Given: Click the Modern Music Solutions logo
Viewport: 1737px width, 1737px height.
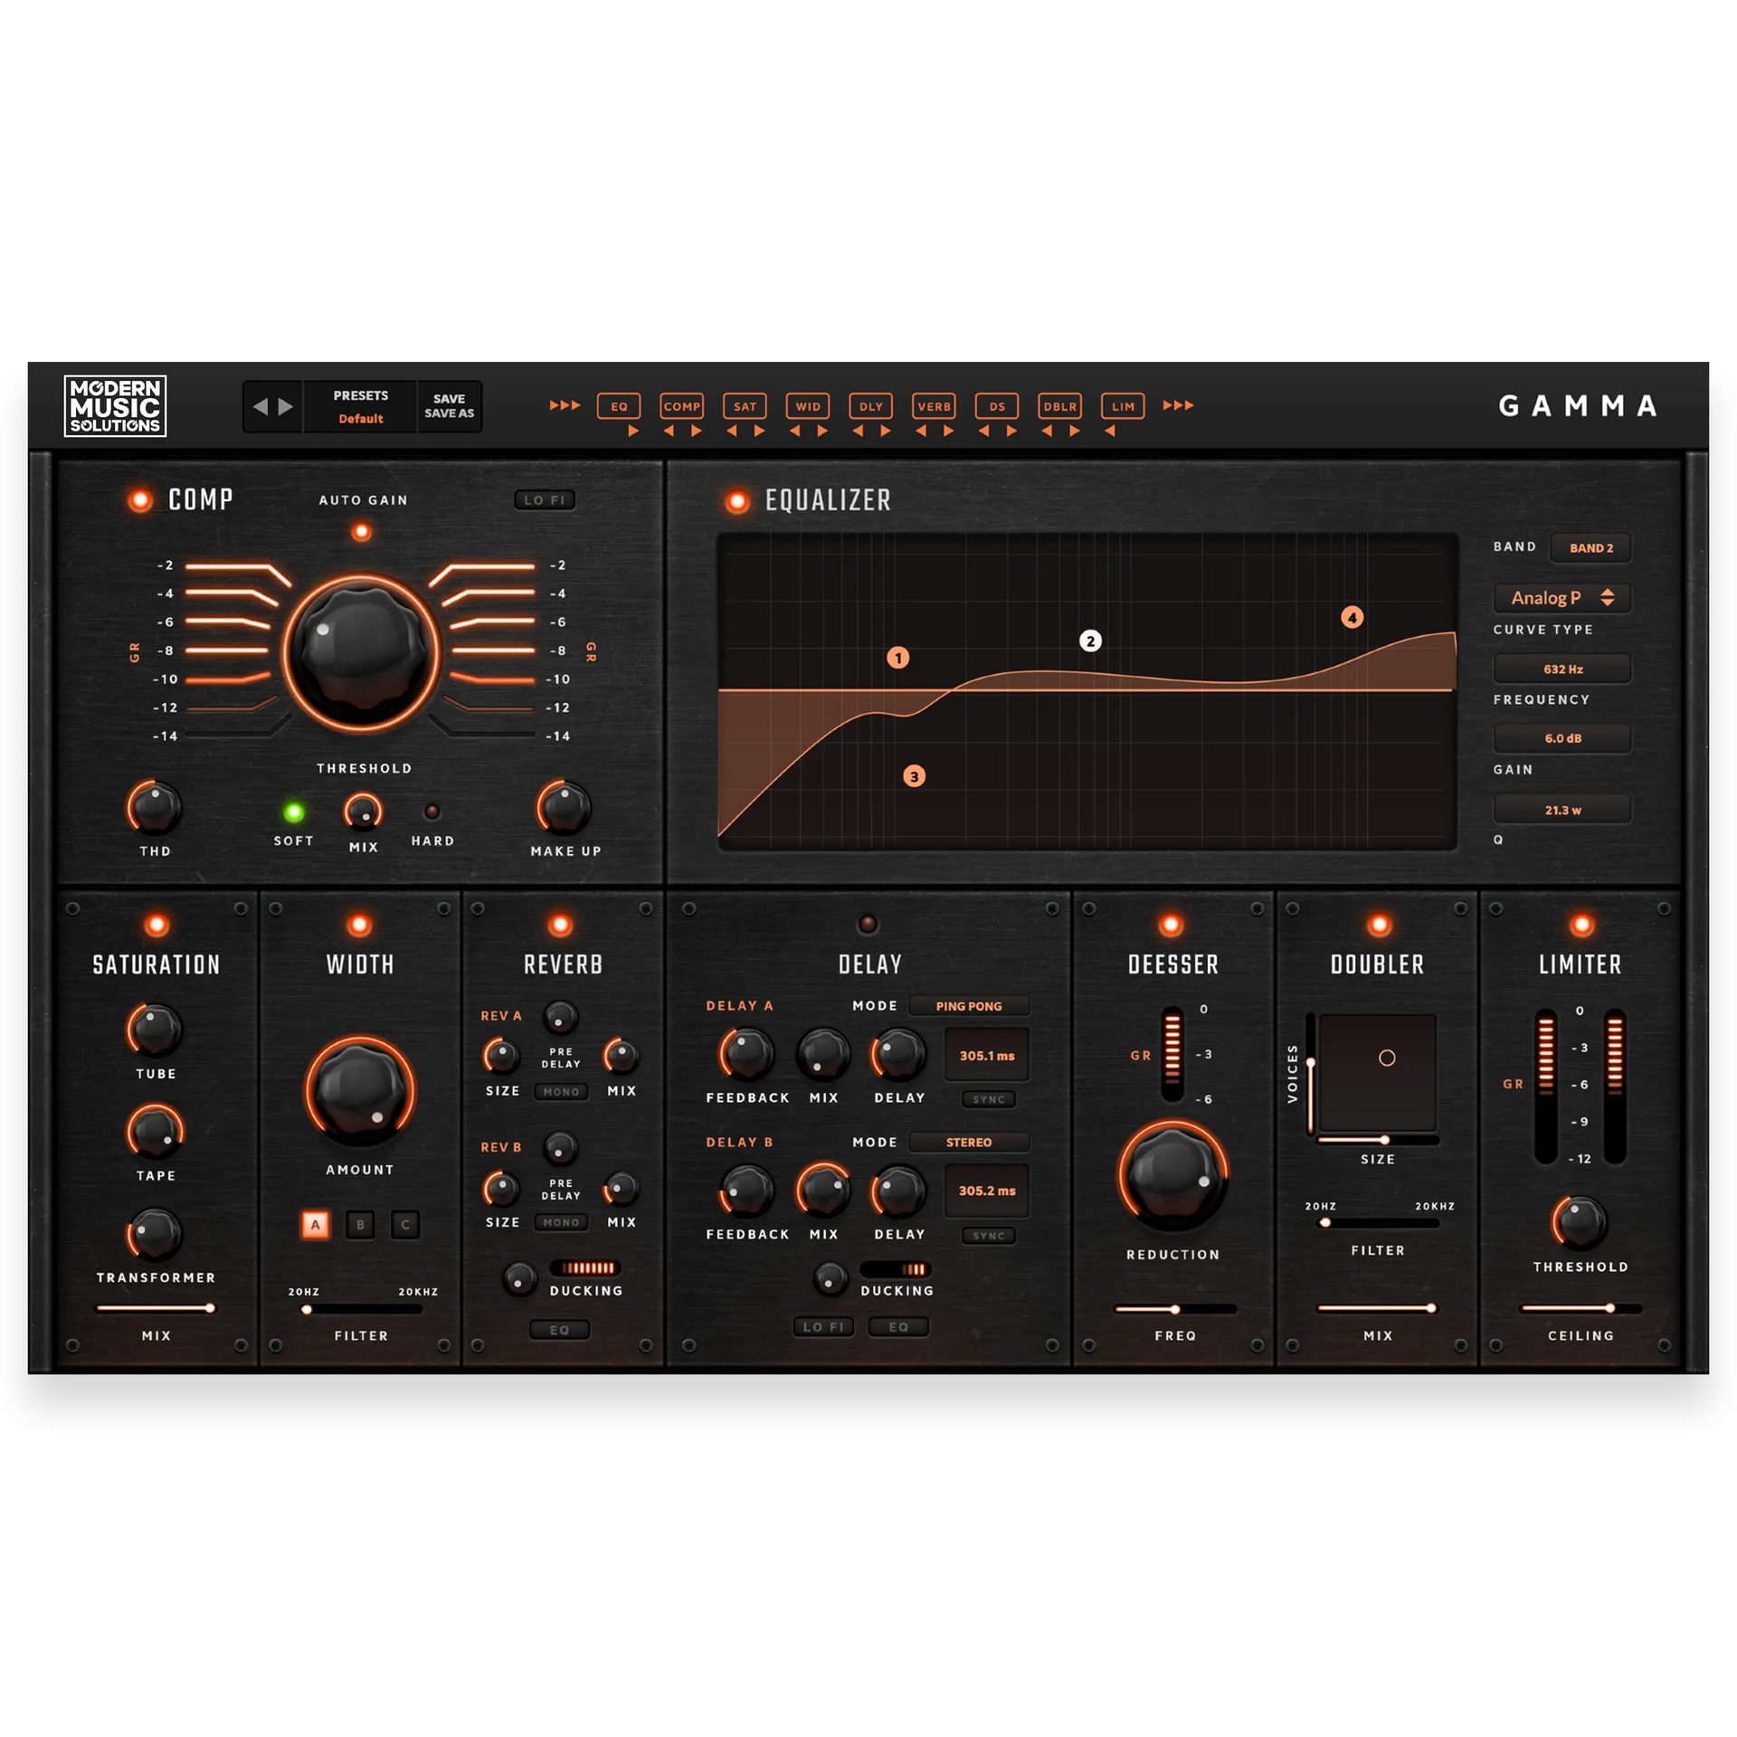Looking at the screenshot, I should (x=115, y=406).
